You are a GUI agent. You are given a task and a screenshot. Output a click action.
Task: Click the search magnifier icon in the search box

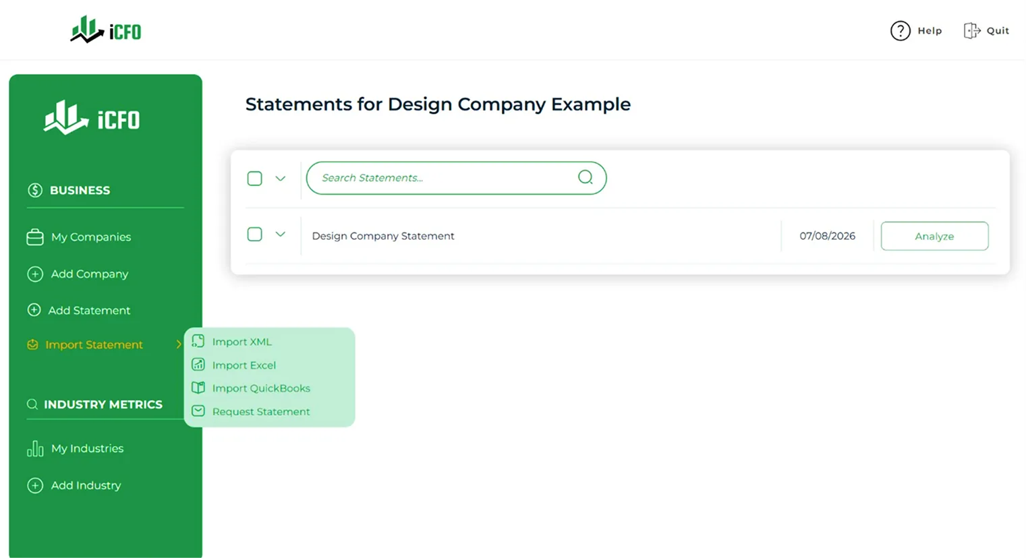(585, 177)
